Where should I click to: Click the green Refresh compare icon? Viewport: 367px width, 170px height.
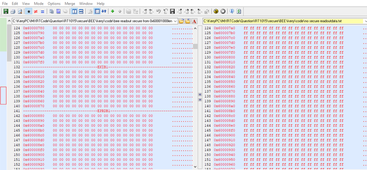click(x=238, y=11)
